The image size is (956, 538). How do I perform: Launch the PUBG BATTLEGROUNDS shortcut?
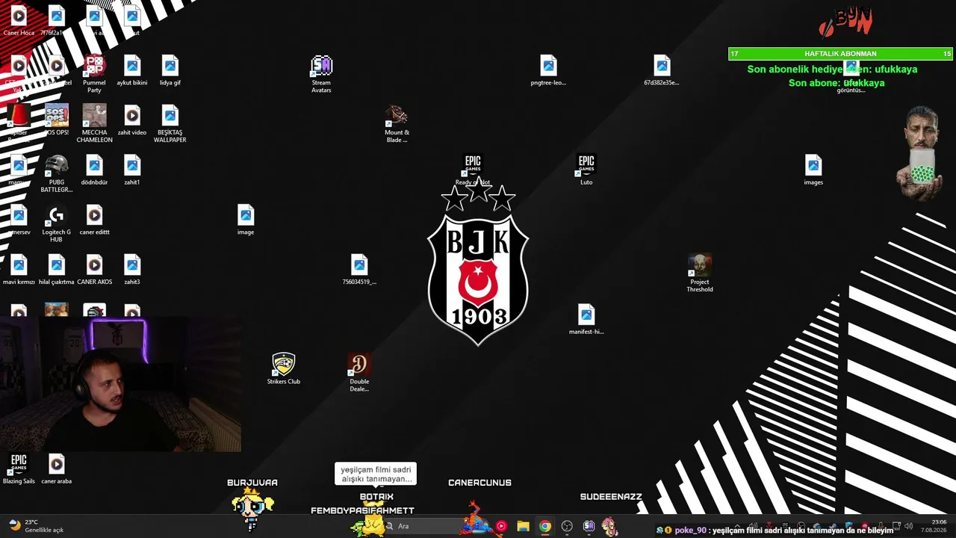(57, 173)
